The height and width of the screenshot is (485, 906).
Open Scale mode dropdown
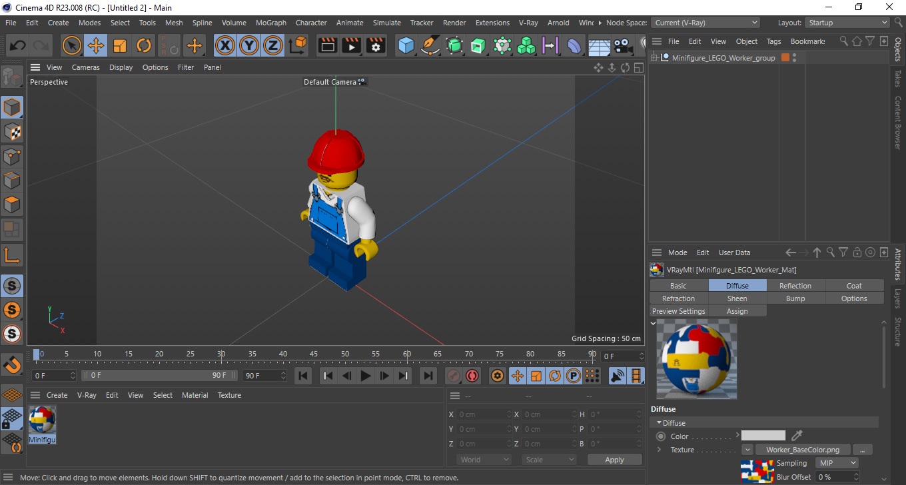click(x=549, y=460)
